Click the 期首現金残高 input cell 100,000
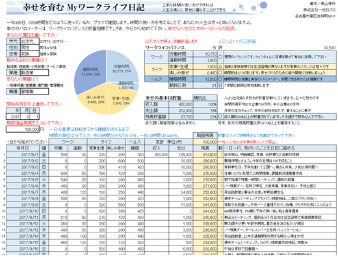 pos(23,130)
